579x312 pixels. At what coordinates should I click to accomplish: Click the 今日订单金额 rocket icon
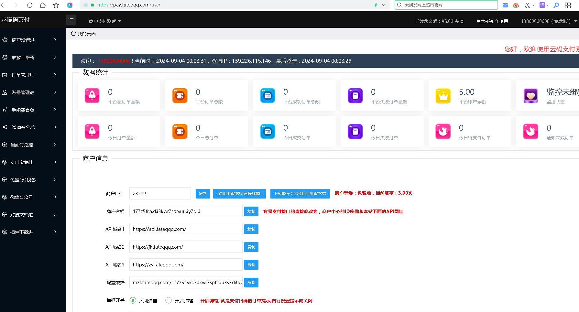click(x=92, y=132)
